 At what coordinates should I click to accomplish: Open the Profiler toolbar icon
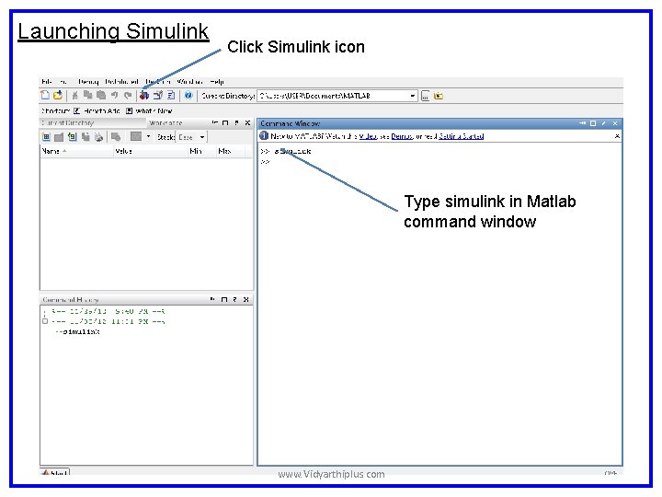pos(171,96)
